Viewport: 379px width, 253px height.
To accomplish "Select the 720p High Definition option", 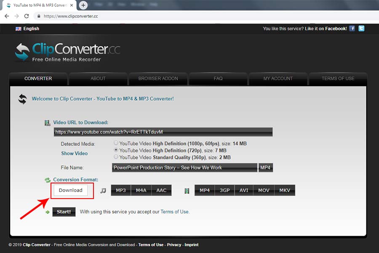I will pyautogui.click(x=116, y=150).
